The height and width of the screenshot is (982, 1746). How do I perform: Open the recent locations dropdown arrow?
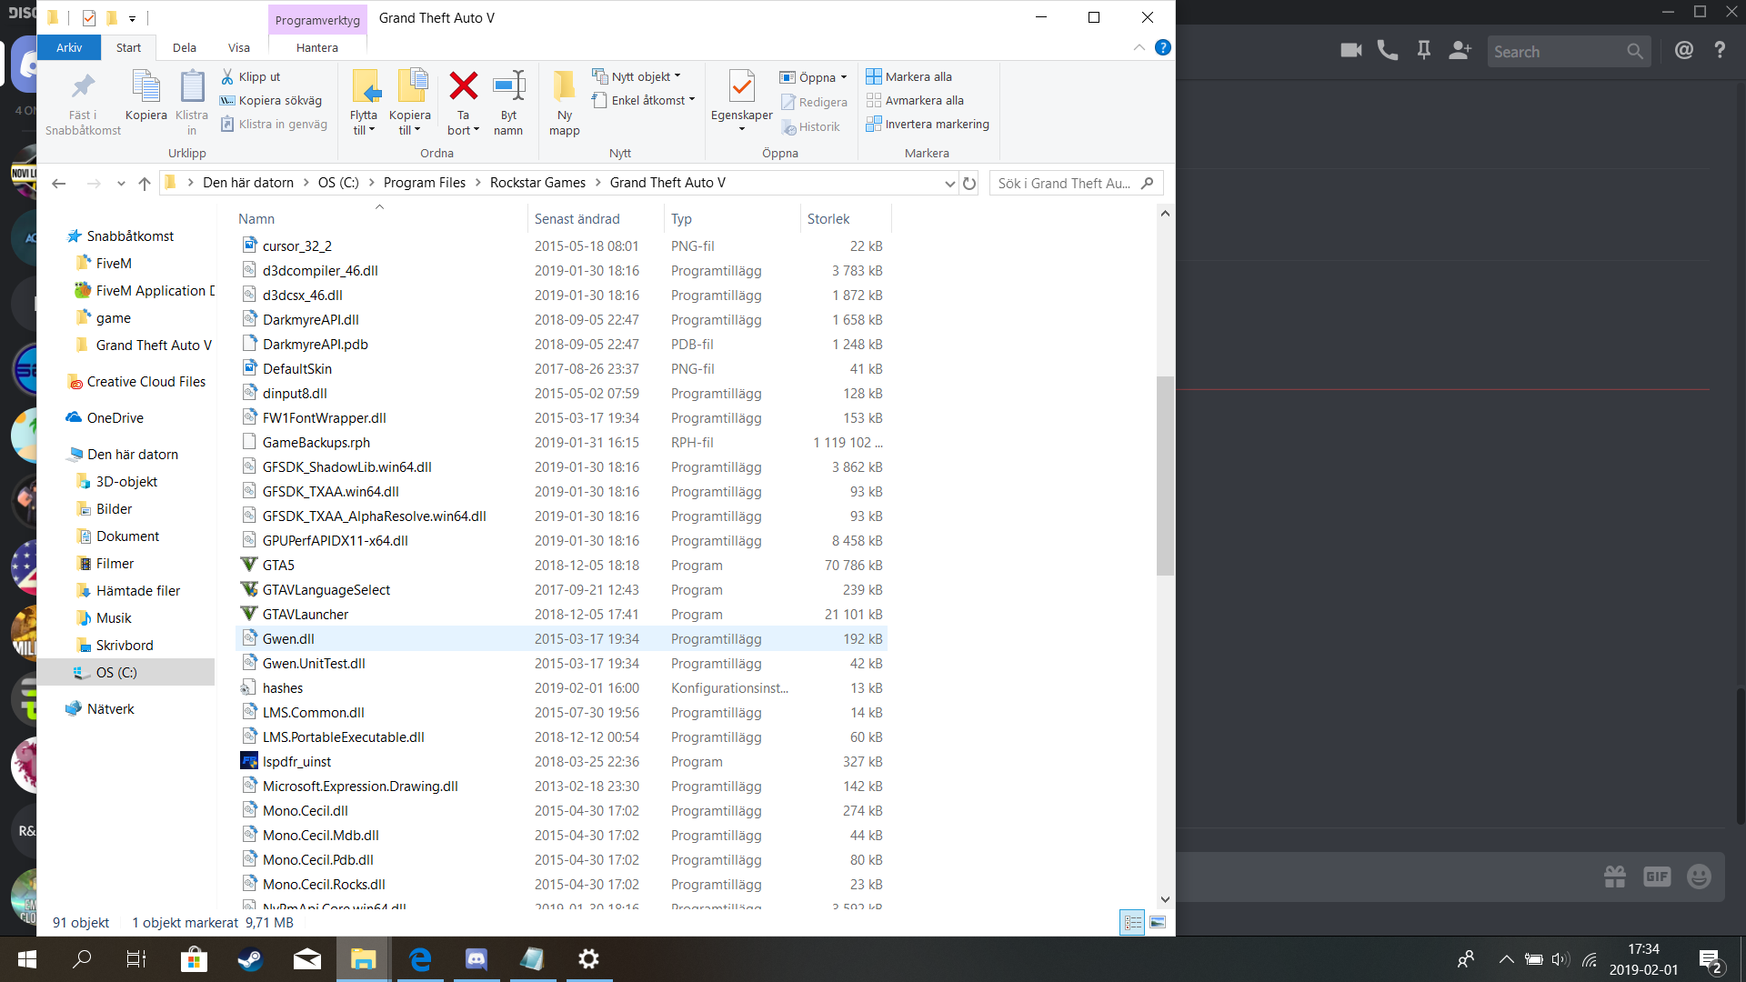(121, 184)
